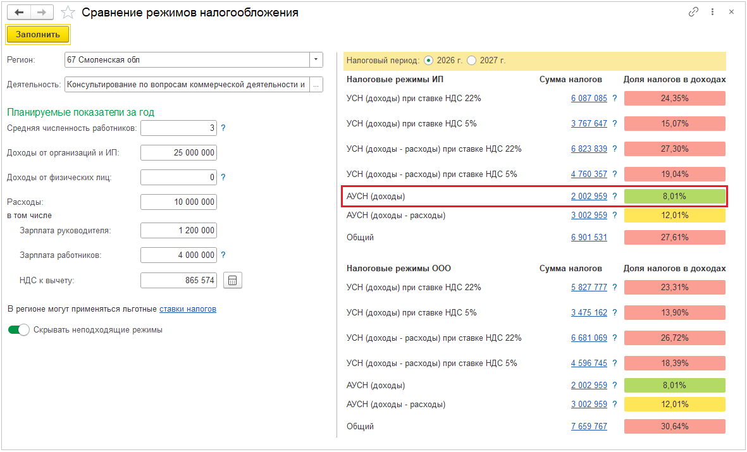Select the 2027 г. tax period

pos(472,61)
